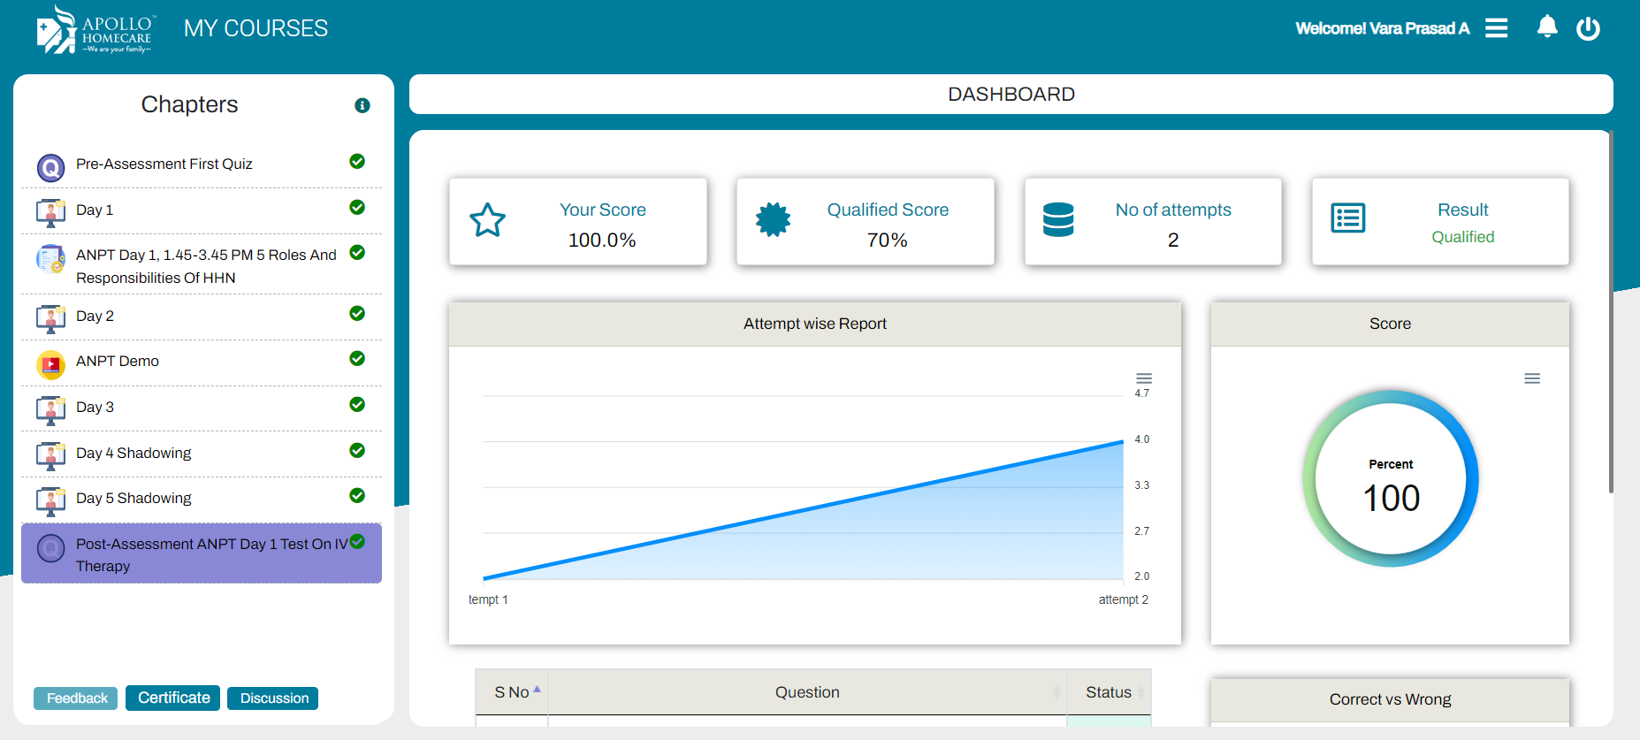Click the green checkmark next to Day 1
1640x740 pixels.
coord(357,207)
